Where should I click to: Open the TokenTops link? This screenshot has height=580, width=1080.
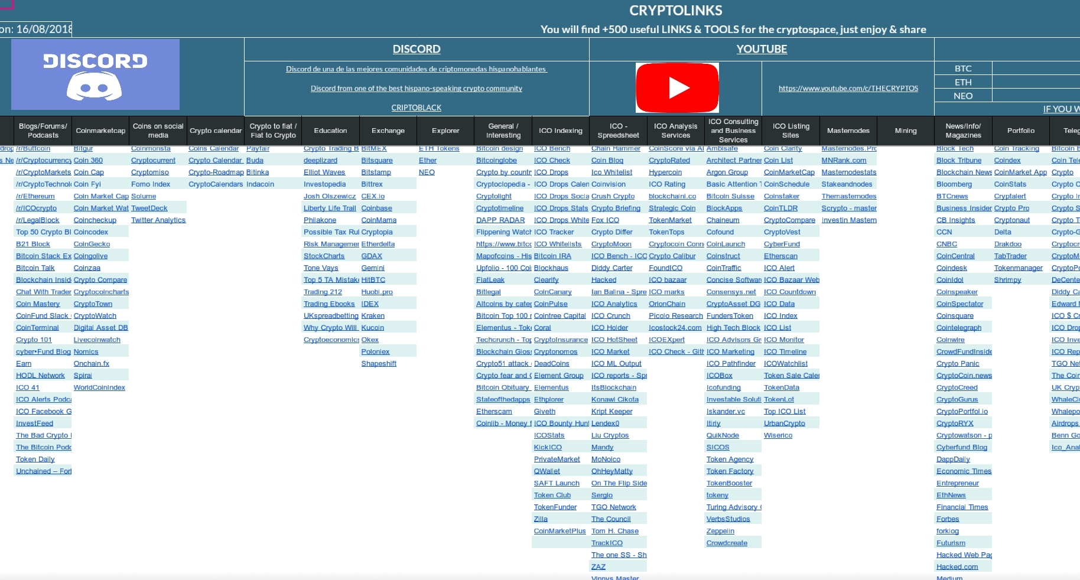click(x=666, y=232)
